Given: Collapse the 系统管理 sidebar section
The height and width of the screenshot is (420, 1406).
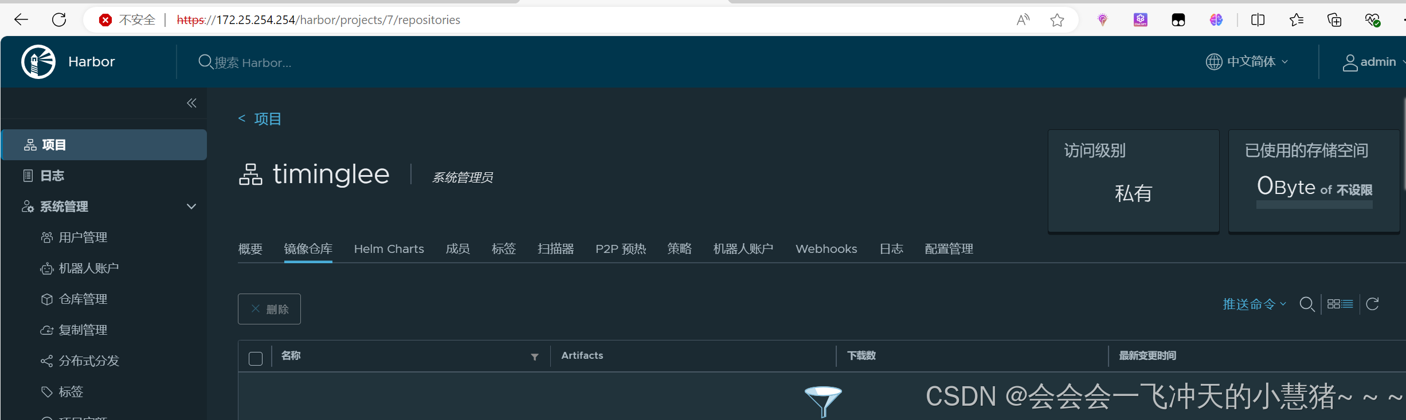Looking at the screenshot, I should [x=191, y=207].
